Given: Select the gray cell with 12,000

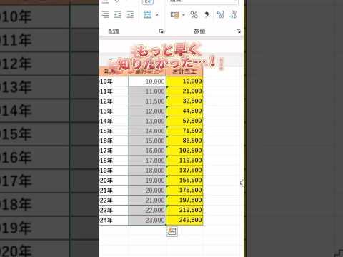Looking at the screenshot, I should 147,111.
